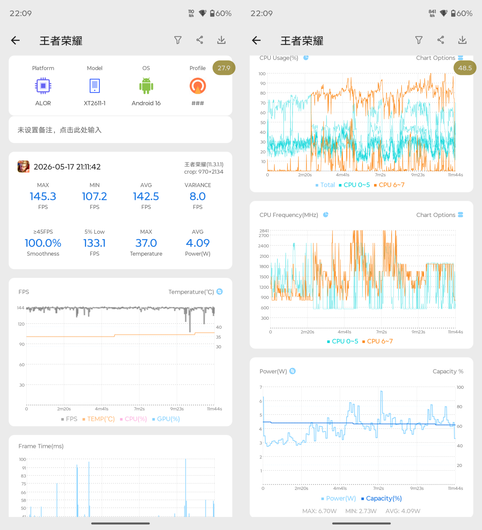
Task: Tap the 'Frame Time(ms)' chart title
Action: 41,446
